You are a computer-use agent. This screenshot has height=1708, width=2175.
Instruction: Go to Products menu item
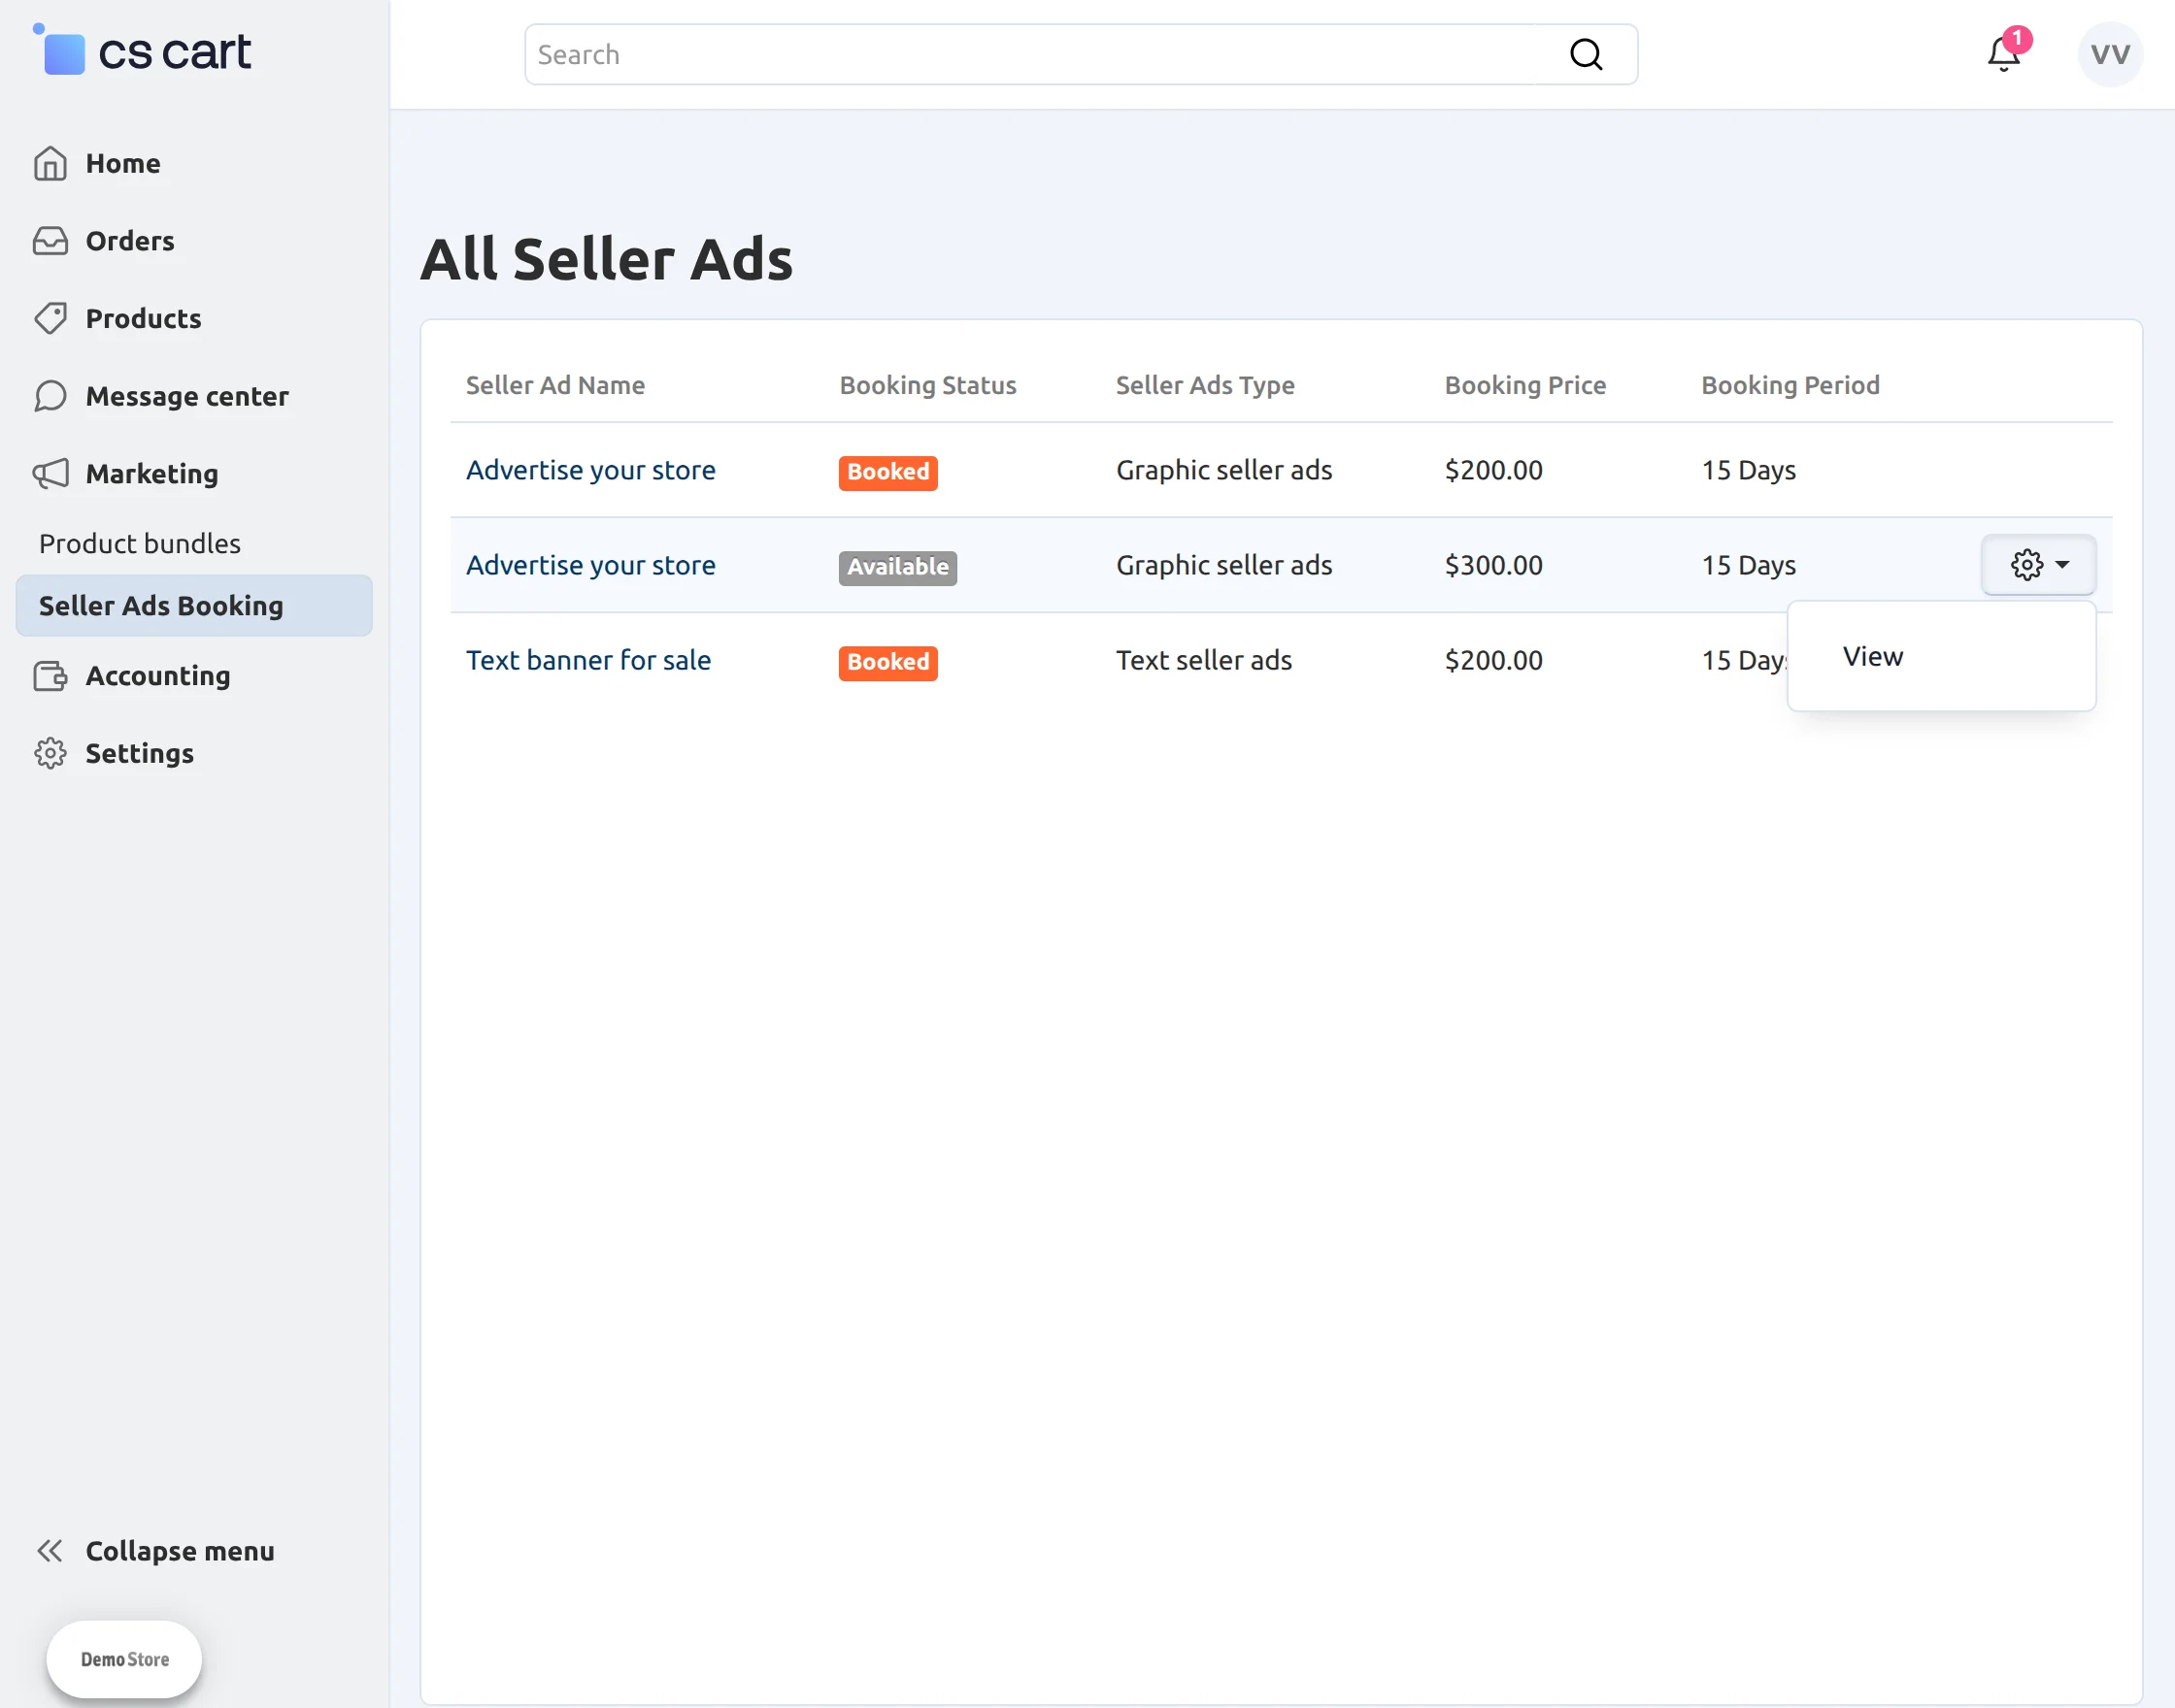tap(143, 318)
